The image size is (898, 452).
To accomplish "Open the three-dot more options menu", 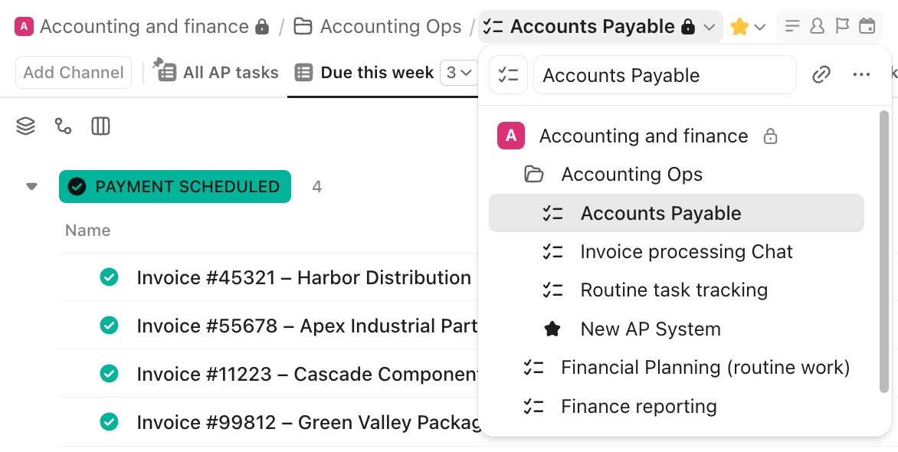I will (x=861, y=75).
